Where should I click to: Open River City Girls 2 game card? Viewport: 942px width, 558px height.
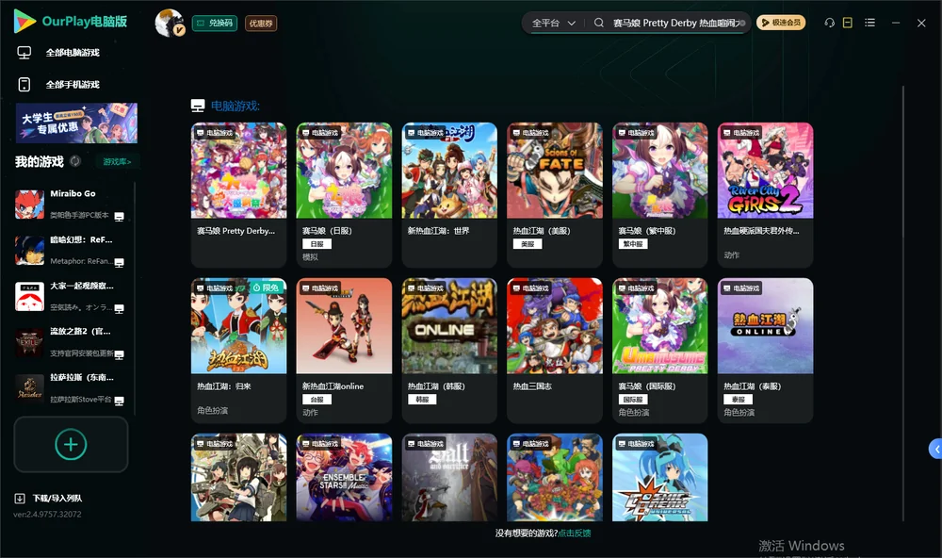click(x=765, y=195)
